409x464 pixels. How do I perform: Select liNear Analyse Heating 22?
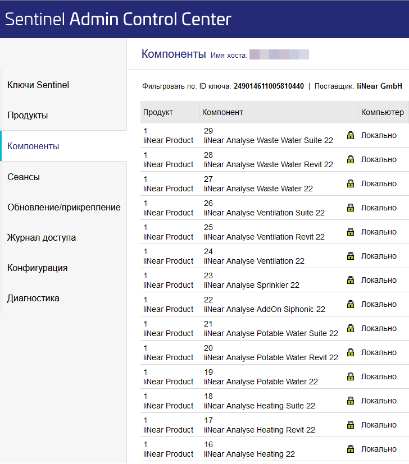[249, 454]
